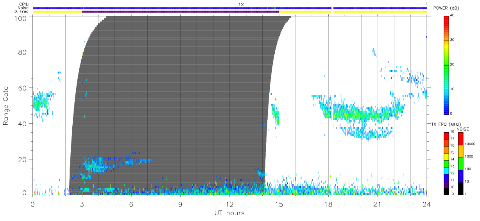Viewport: 480px width, 221px height.
Task: Click the 10000 label in the NOISE legend
Action: point(470,144)
